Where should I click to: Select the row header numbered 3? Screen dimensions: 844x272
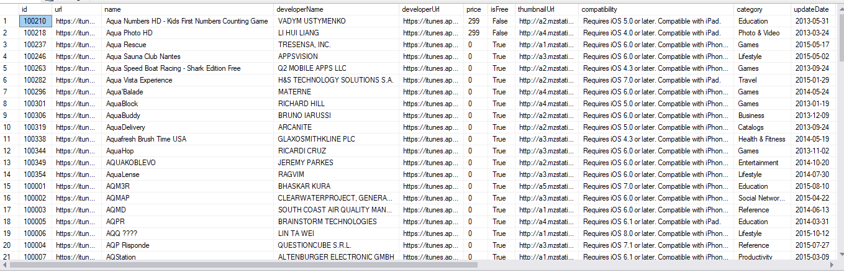pyautogui.click(x=9, y=45)
